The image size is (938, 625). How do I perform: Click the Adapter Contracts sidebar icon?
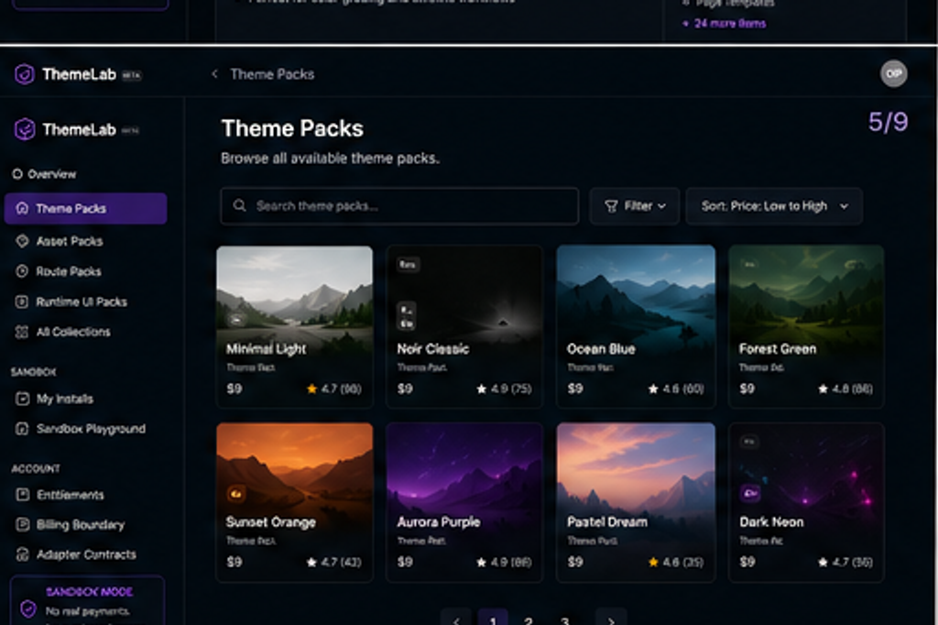(x=22, y=554)
